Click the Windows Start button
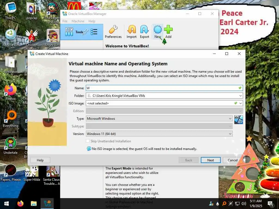 point(7,204)
